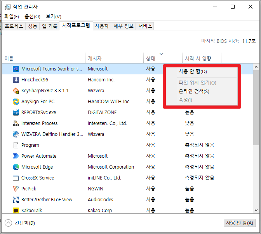261x234 pixels.
Task: Select the Better2Gether.BToE.View name
Action: 47,200
